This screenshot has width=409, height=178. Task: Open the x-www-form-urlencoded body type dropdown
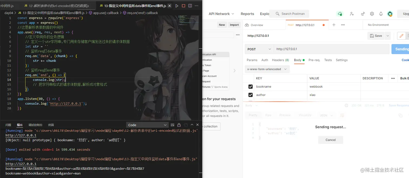point(267,69)
